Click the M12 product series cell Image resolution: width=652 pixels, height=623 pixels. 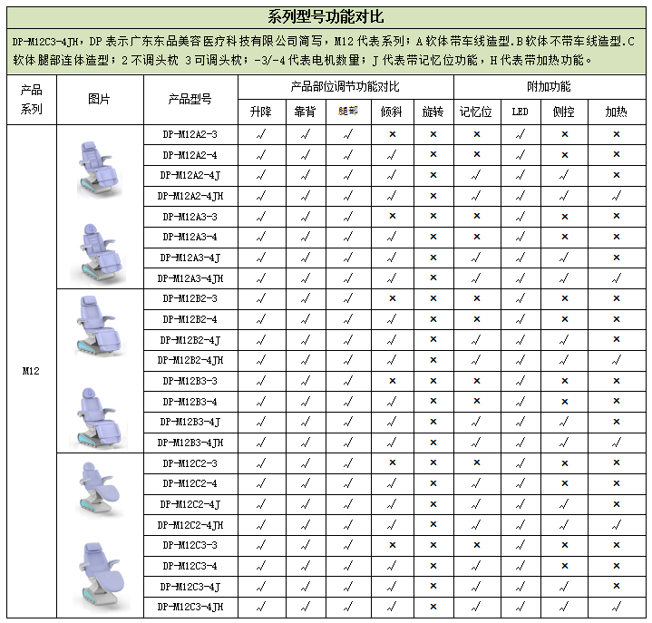[x=31, y=370]
